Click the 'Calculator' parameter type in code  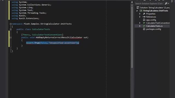pyautogui.click(x=76, y=38)
